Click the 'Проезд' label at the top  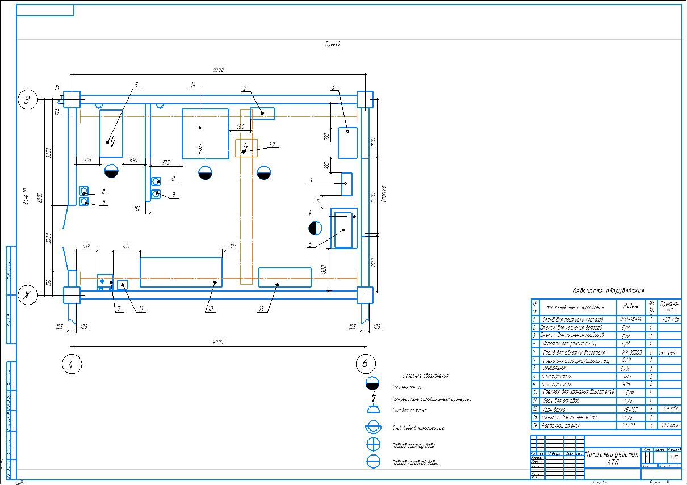click(x=332, y=44)
